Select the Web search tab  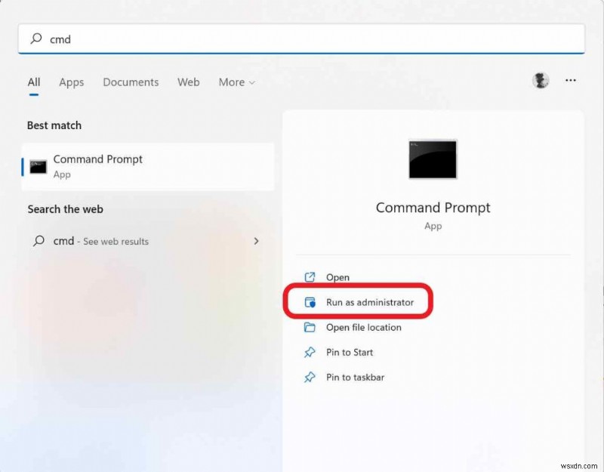point(188,82)
